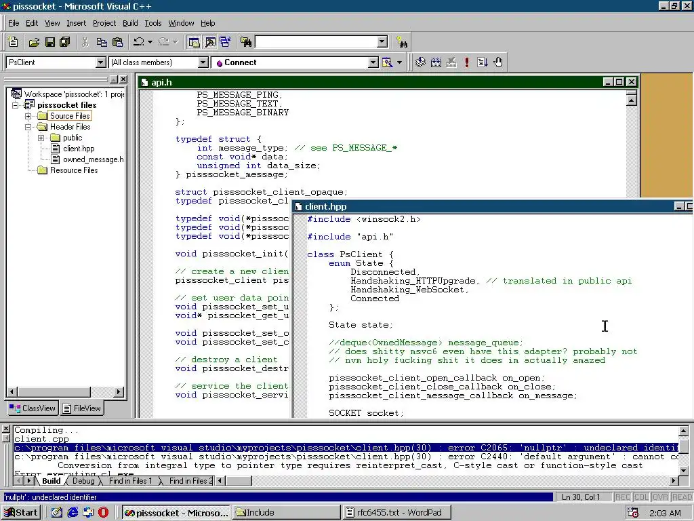Click the Start button

click(21, 513)
